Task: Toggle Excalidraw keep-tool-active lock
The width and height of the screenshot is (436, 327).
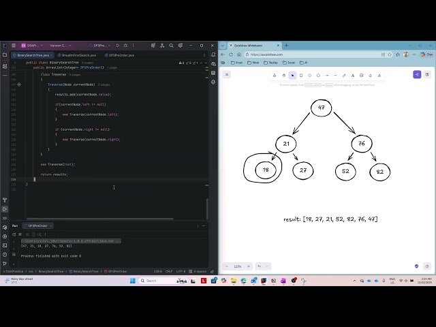Action: click(275, 76)
